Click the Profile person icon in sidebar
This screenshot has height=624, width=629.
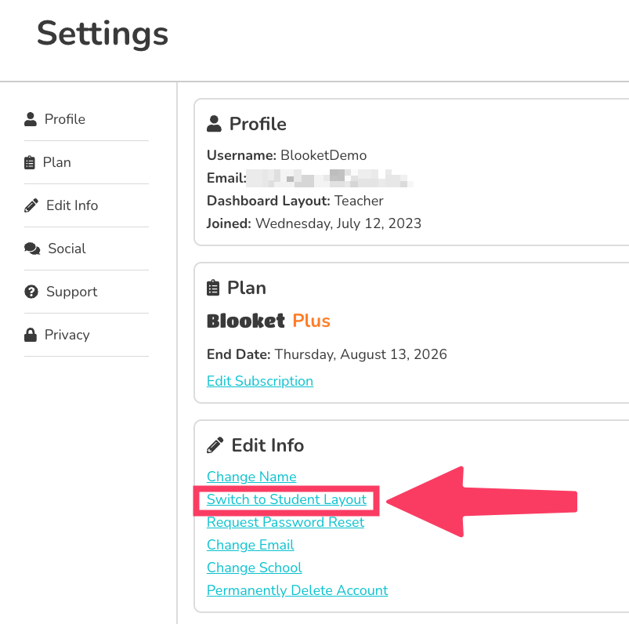[31, 119]
